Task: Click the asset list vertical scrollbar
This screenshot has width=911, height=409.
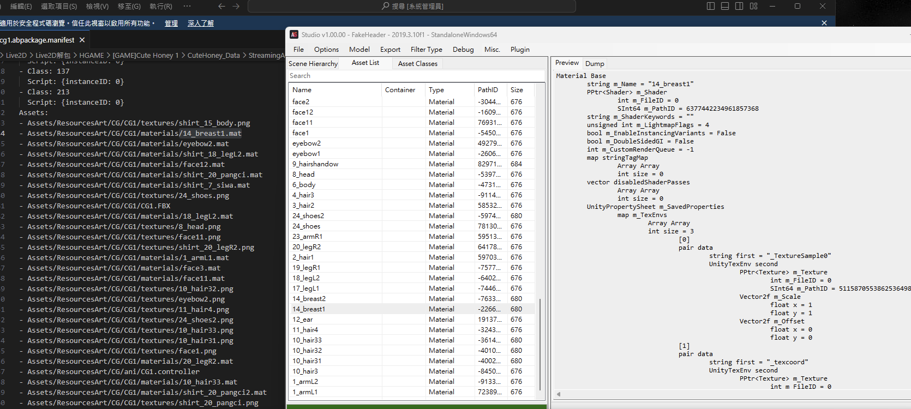Action: pyautogui.click(x=540, y=345)
